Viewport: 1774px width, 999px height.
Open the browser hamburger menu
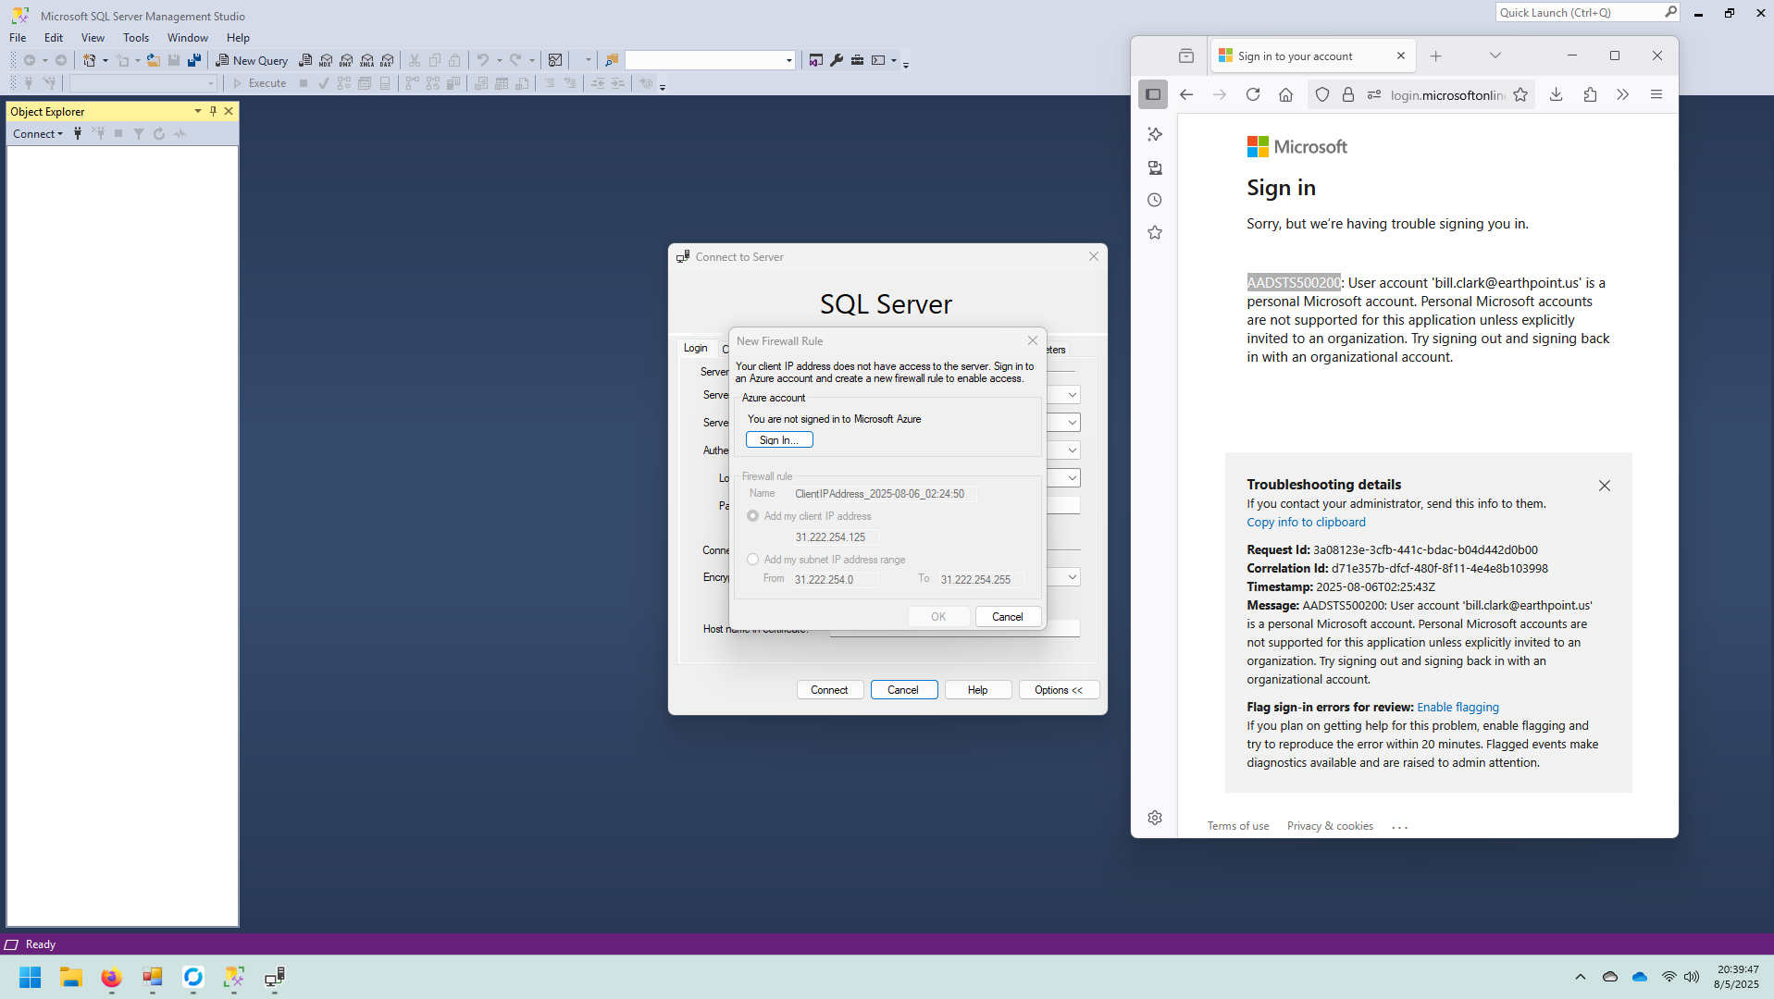coord(1656,94)
